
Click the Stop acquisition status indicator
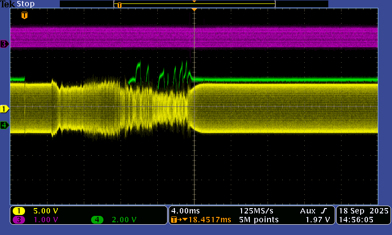pos(25,4)
